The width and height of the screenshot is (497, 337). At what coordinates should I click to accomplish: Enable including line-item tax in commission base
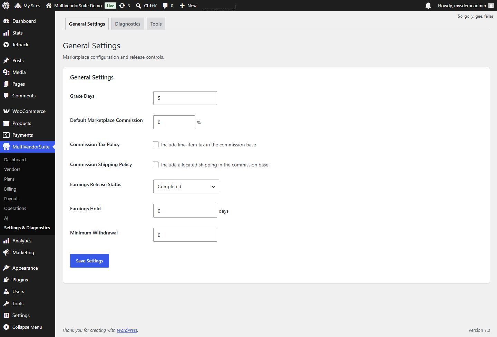pos(156,144)
